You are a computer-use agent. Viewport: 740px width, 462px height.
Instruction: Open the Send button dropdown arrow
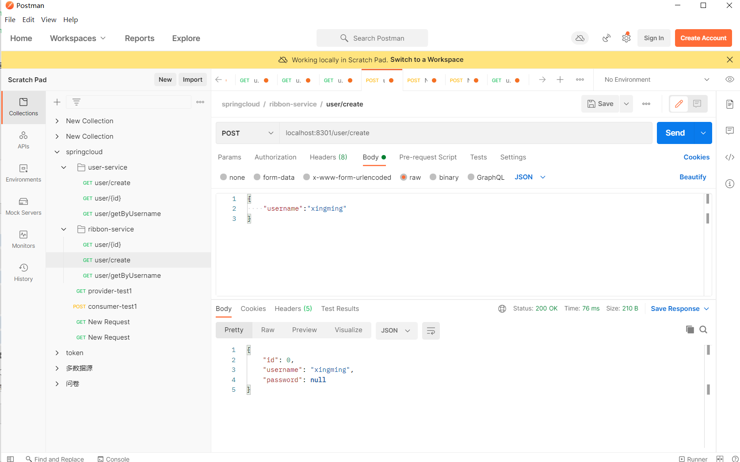point(703,133)
